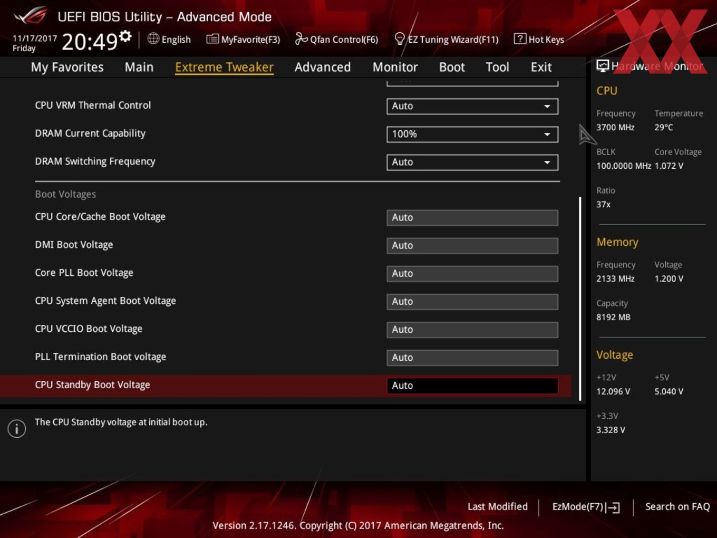Select the Extreme Tweaker tab
Image resolution: width=717 pixels, height=538 pixels.
[224, 67]
